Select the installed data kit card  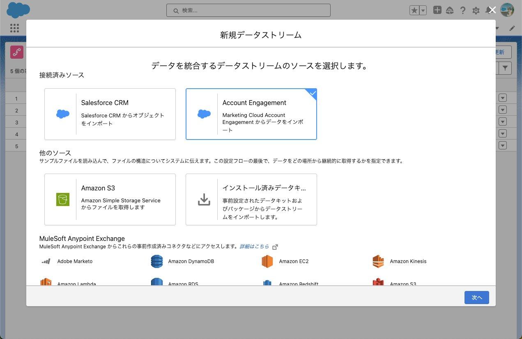[251, 199]
